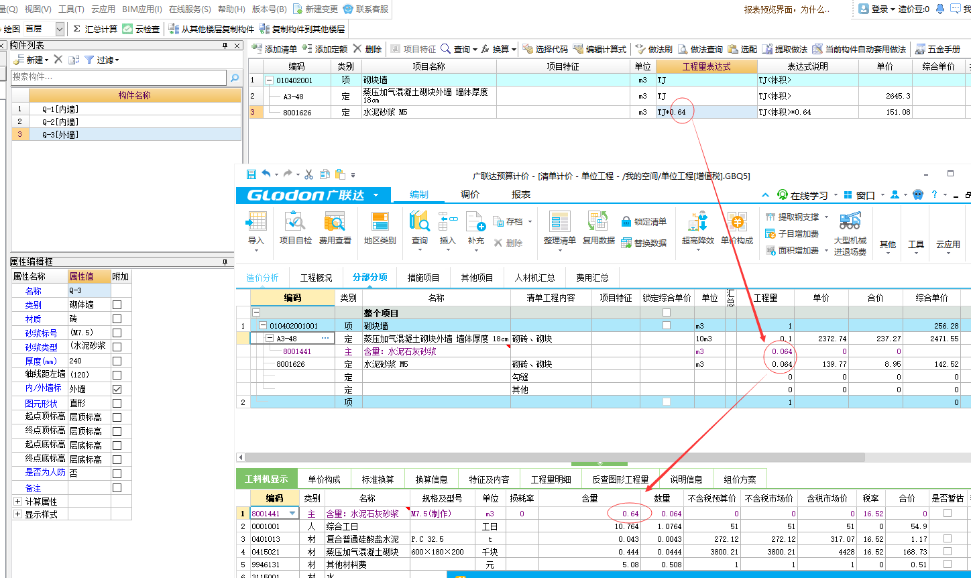
Task: Click the cut scissors icon in Glodon window
Action: coord(308,174)
